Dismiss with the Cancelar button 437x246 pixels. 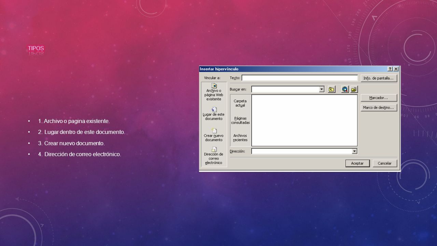384,163
